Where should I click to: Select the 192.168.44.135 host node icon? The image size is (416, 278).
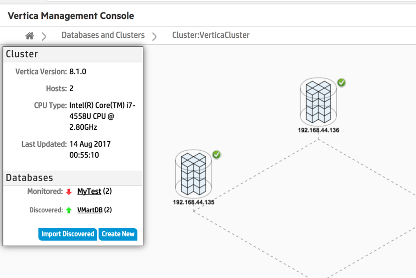[x=193, y=174]
